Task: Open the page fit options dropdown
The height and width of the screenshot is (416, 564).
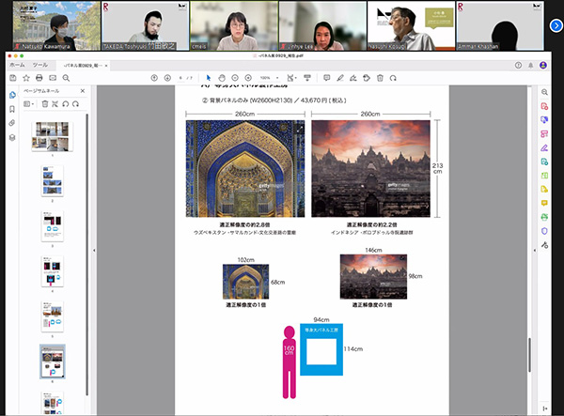Action: pyautogui.click(x=291, y=78)
